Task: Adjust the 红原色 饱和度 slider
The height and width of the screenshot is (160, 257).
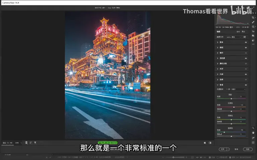Action: pos(231,111)
